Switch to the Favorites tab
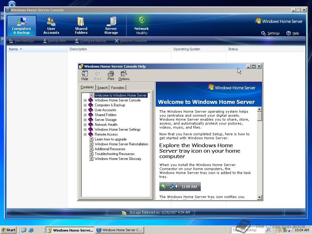Image resolution: width=312 pixels, height=234 pixels. tap(118, 88)
